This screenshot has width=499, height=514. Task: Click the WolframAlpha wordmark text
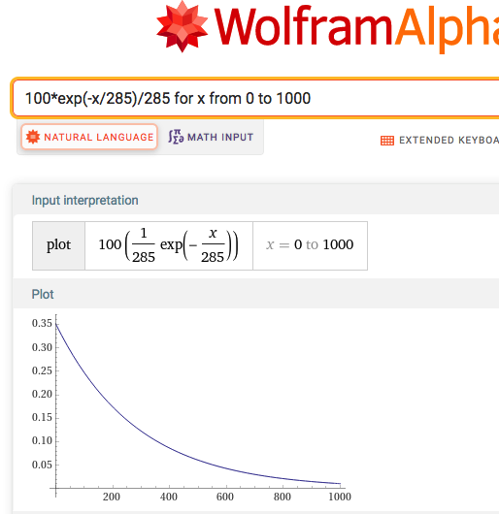point(357,27)
